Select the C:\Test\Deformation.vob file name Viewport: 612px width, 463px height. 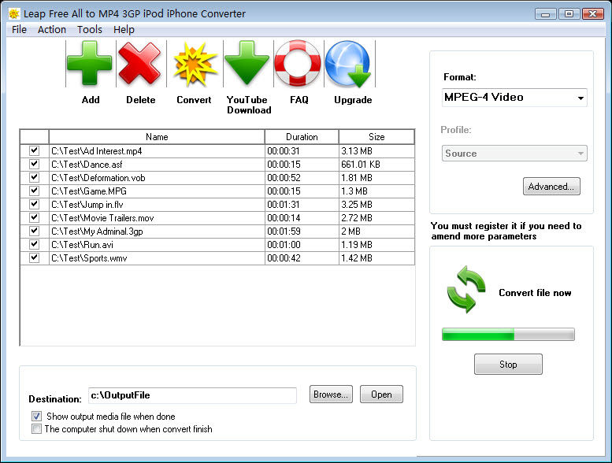click(98, 177)
